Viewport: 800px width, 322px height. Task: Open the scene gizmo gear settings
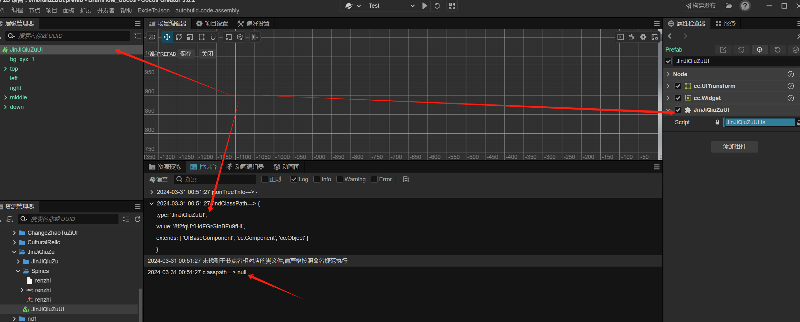pos(643,37)
